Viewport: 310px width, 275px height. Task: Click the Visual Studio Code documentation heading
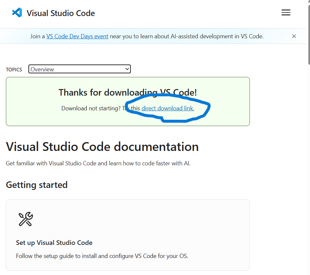point(102,147)
